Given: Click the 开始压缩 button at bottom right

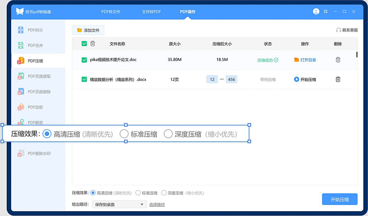Looking at the screenshot, I should (339, 199).
